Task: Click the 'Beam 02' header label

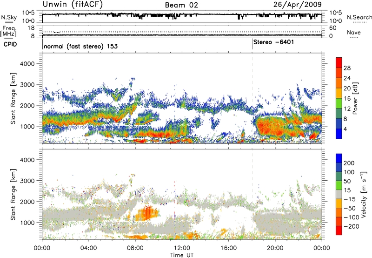Action: pos(181,5)
